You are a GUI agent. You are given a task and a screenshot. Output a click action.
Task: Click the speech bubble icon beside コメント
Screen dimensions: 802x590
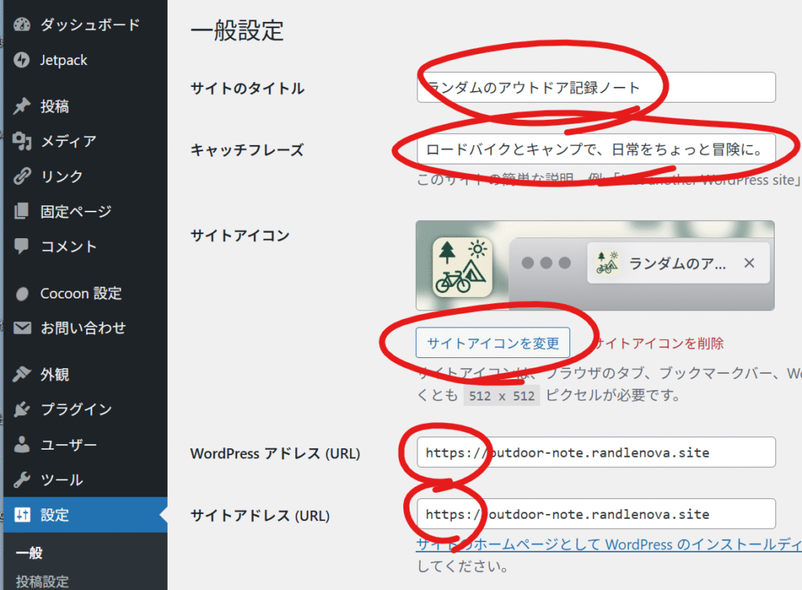pyautogui.click(x=22, y=246)
